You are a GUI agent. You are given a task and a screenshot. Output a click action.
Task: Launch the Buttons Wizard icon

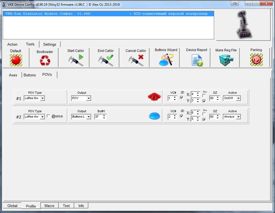(x=166, y=60)
